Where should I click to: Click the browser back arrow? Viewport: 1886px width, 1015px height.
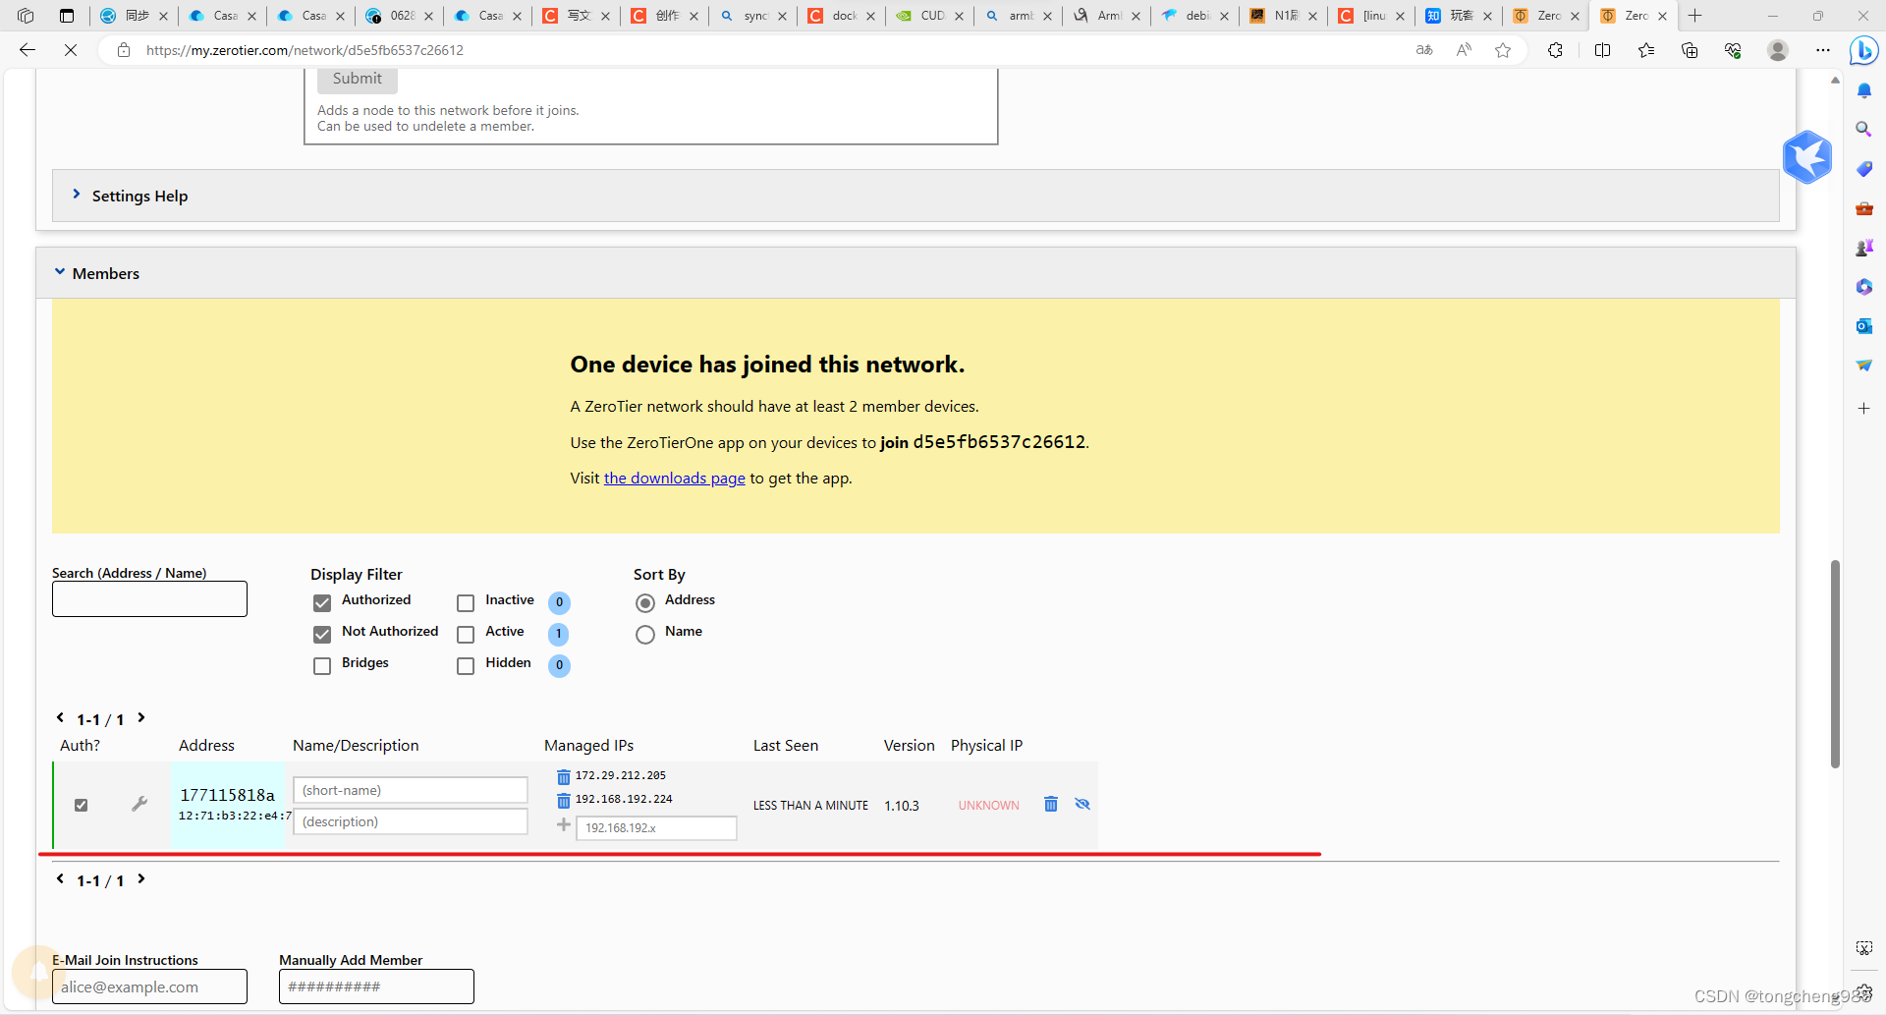28,50
